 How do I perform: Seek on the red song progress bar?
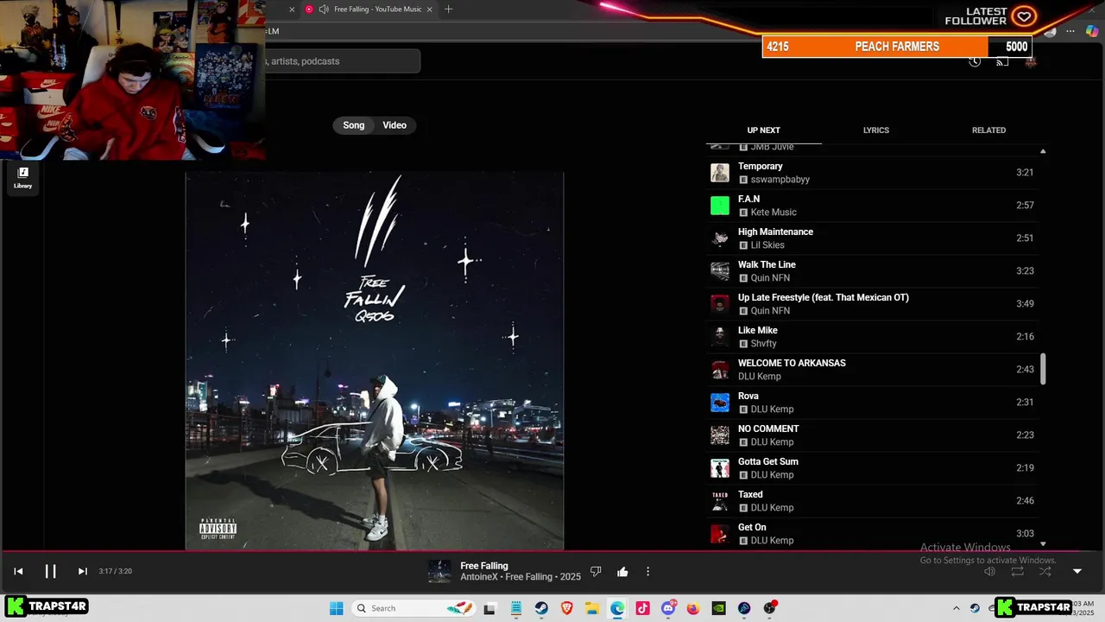pos(552,550)
